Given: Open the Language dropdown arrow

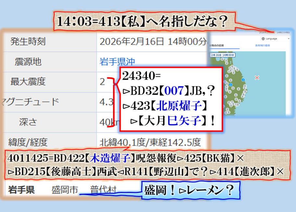Looking at the screenshot, I should (289, 39).
